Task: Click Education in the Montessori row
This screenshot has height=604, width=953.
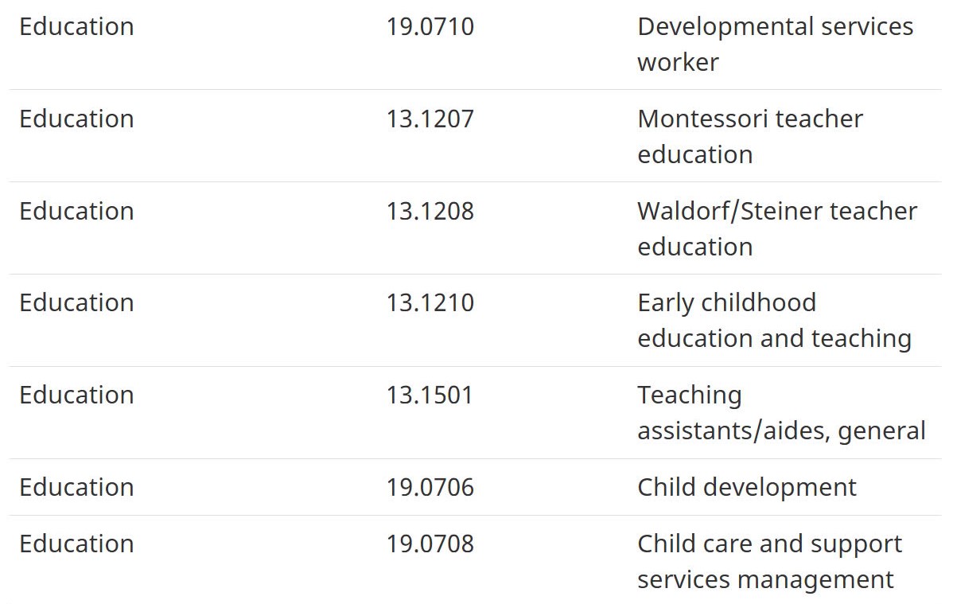Action: [x=76, y=119]
